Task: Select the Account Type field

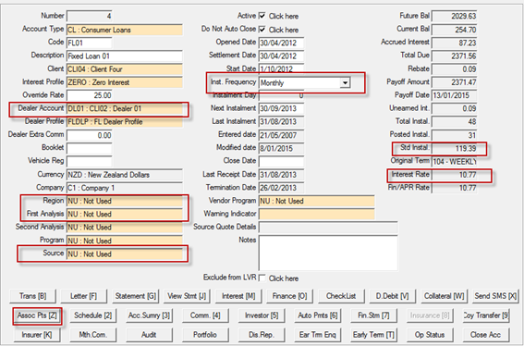Action: click(x=125, y=30)
